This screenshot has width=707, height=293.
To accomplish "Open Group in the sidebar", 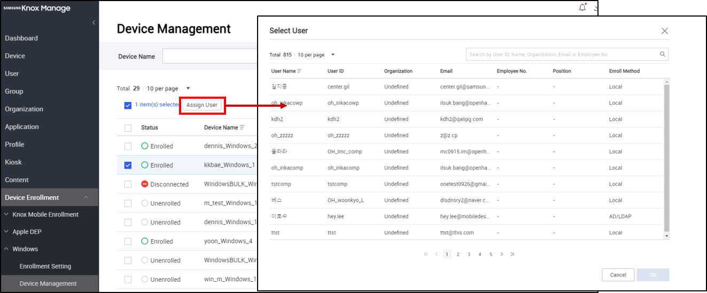I will (x=14, y=91).
